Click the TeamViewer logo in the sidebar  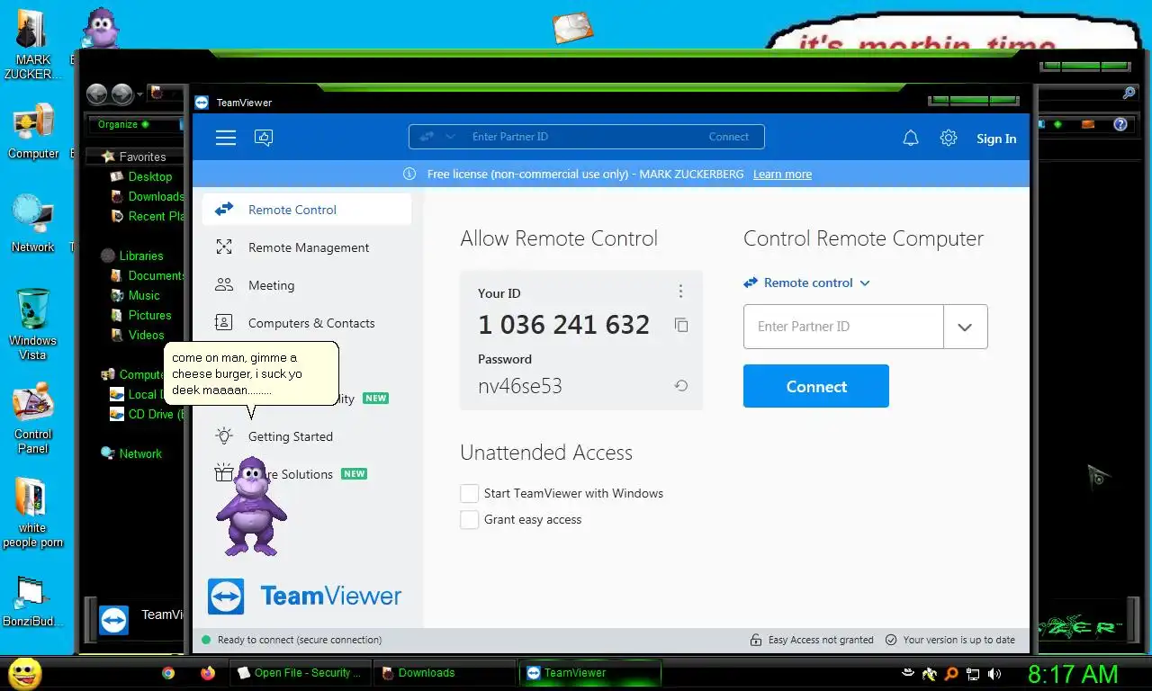coord(304,596)
